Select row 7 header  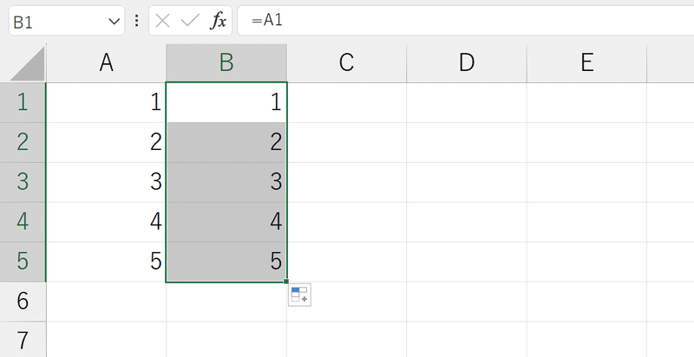point(23,340)
